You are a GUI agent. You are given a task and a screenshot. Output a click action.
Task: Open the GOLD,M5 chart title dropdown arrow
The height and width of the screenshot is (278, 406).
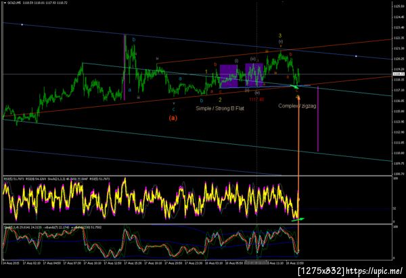pos(5,3)
